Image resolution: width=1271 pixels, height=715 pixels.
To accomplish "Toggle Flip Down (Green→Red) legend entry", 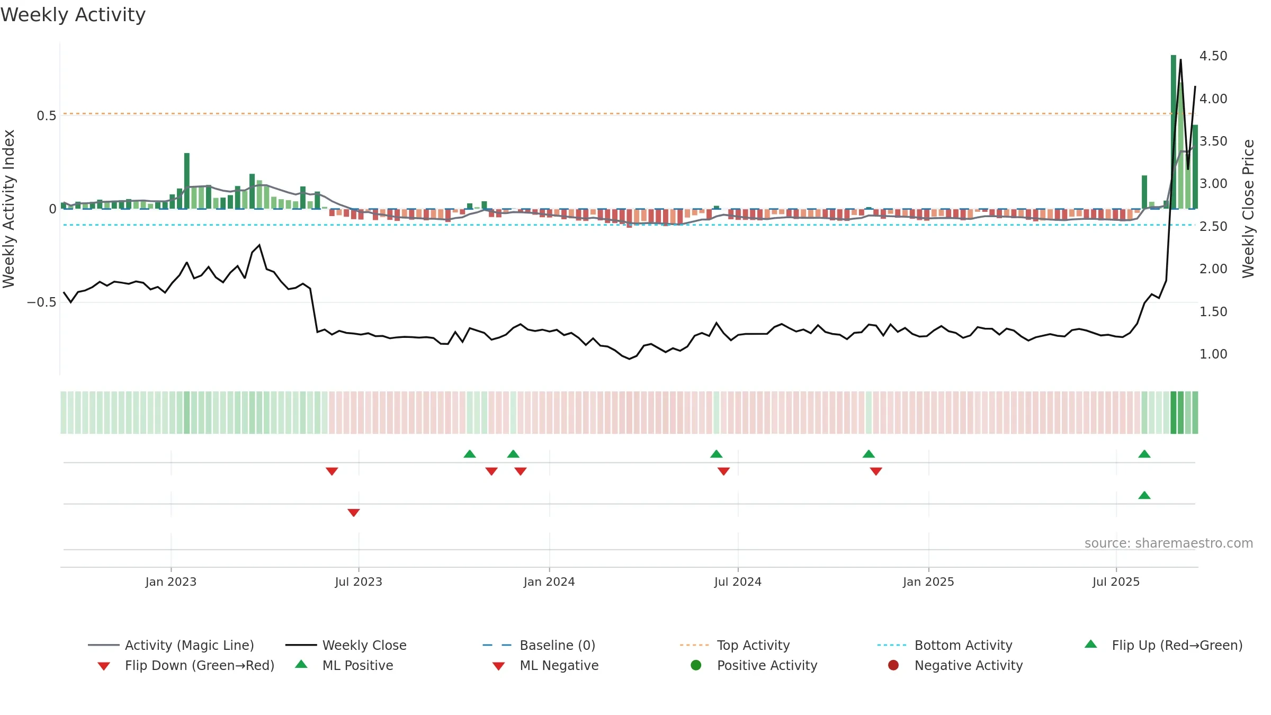I will (x=186, y=665).
